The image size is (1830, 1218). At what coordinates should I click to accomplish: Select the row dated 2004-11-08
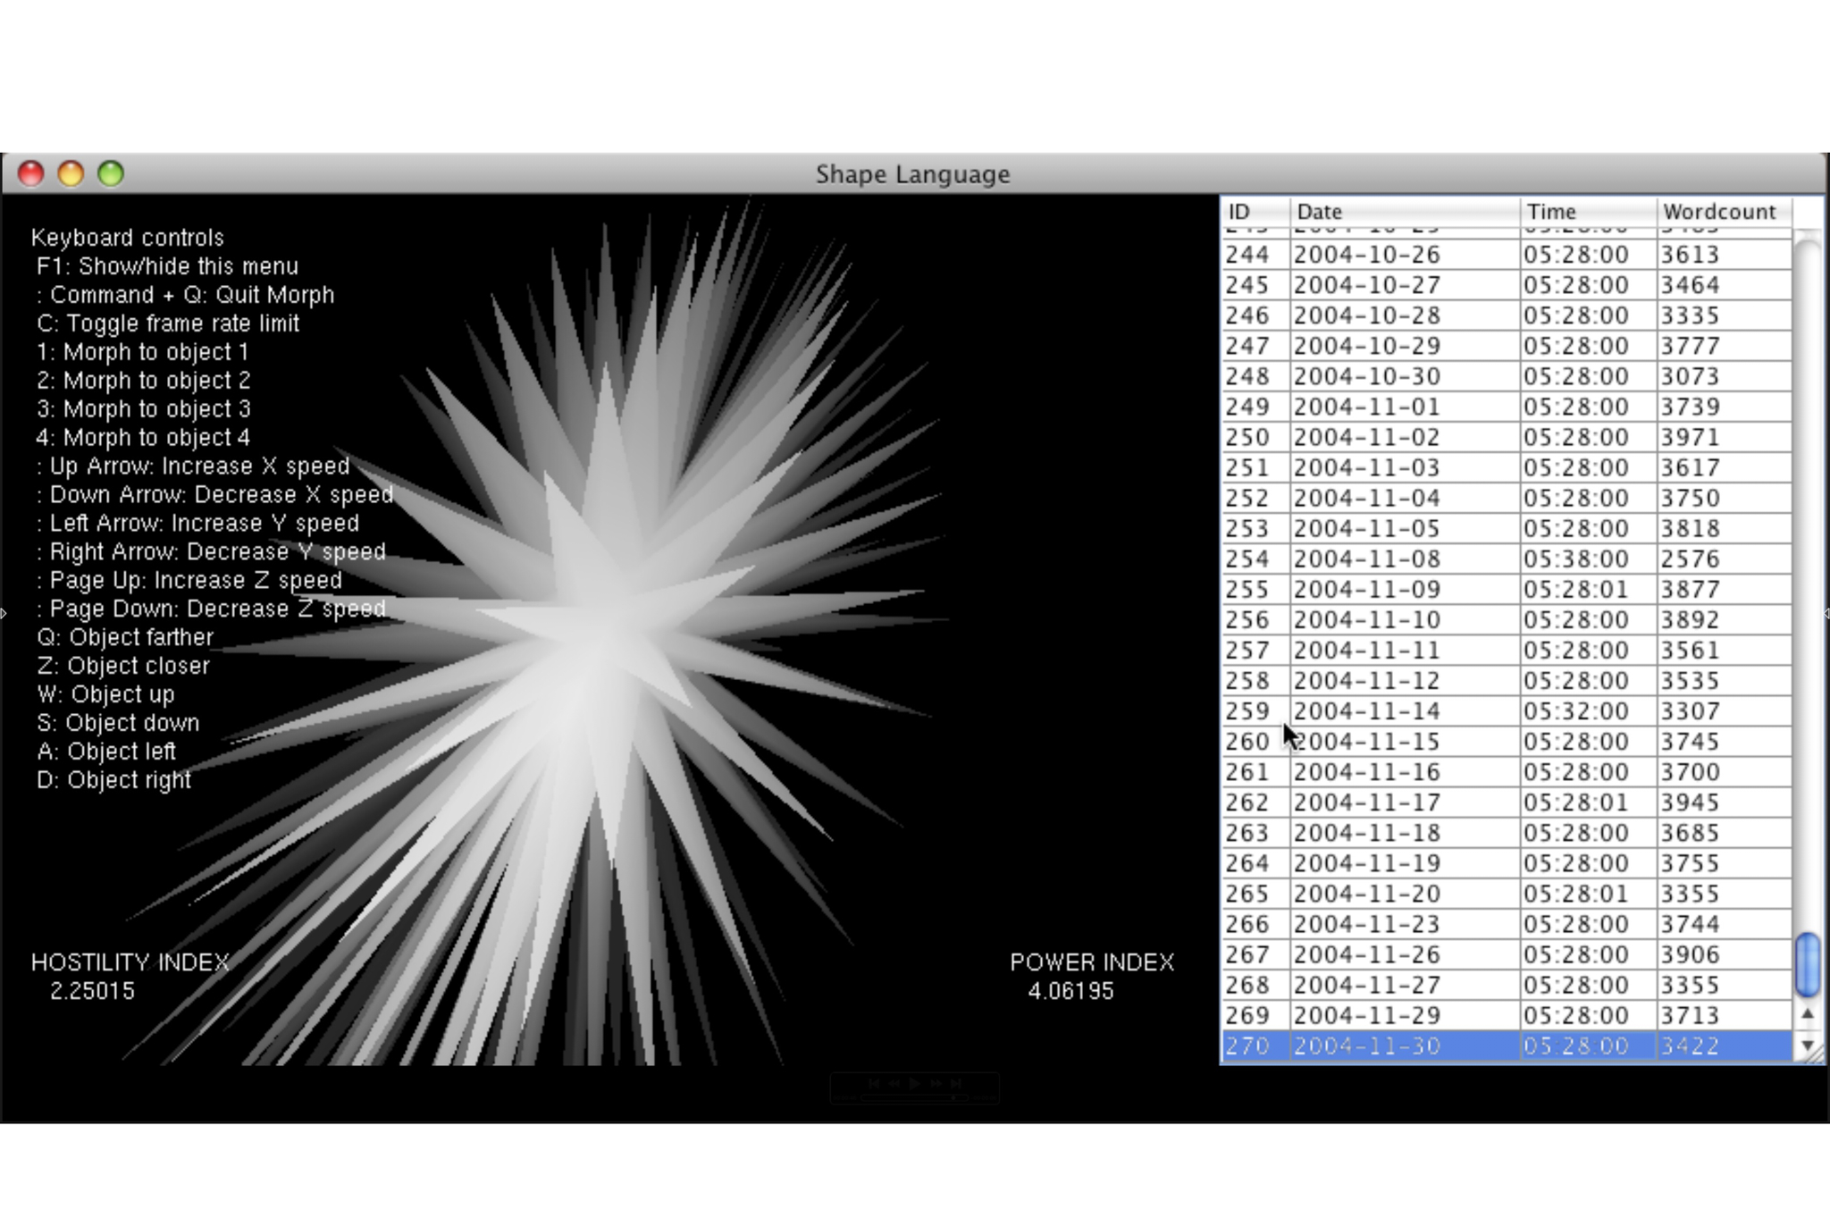point(1367,559)
